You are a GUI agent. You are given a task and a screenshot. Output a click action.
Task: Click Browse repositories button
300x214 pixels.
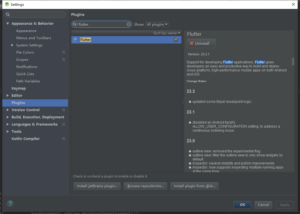coord(145,186)
